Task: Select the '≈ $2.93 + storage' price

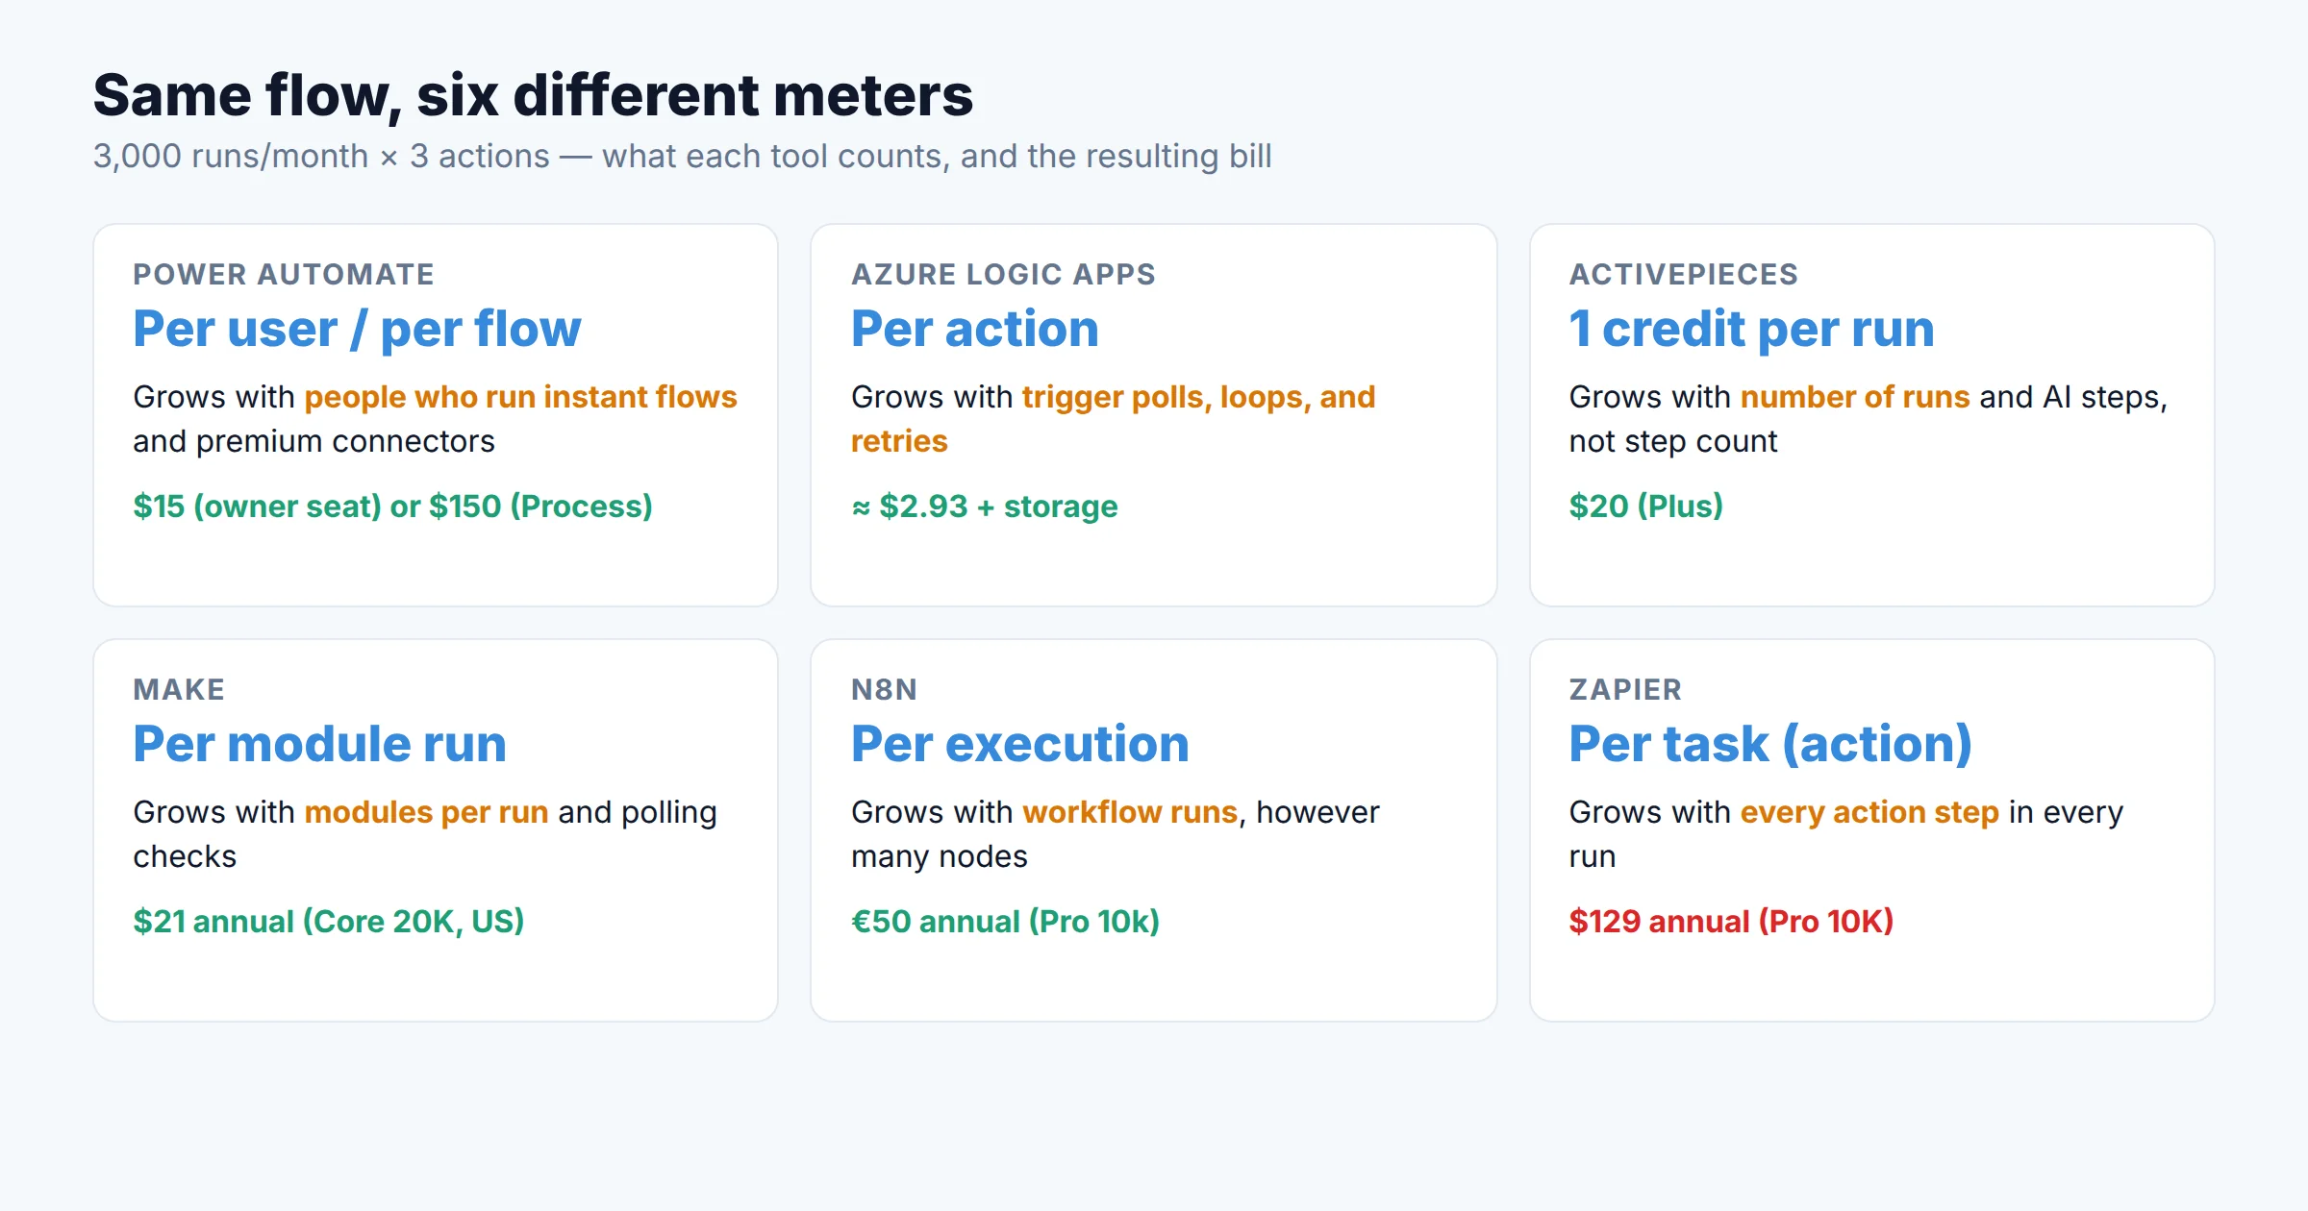Action: tap(984, 506)
